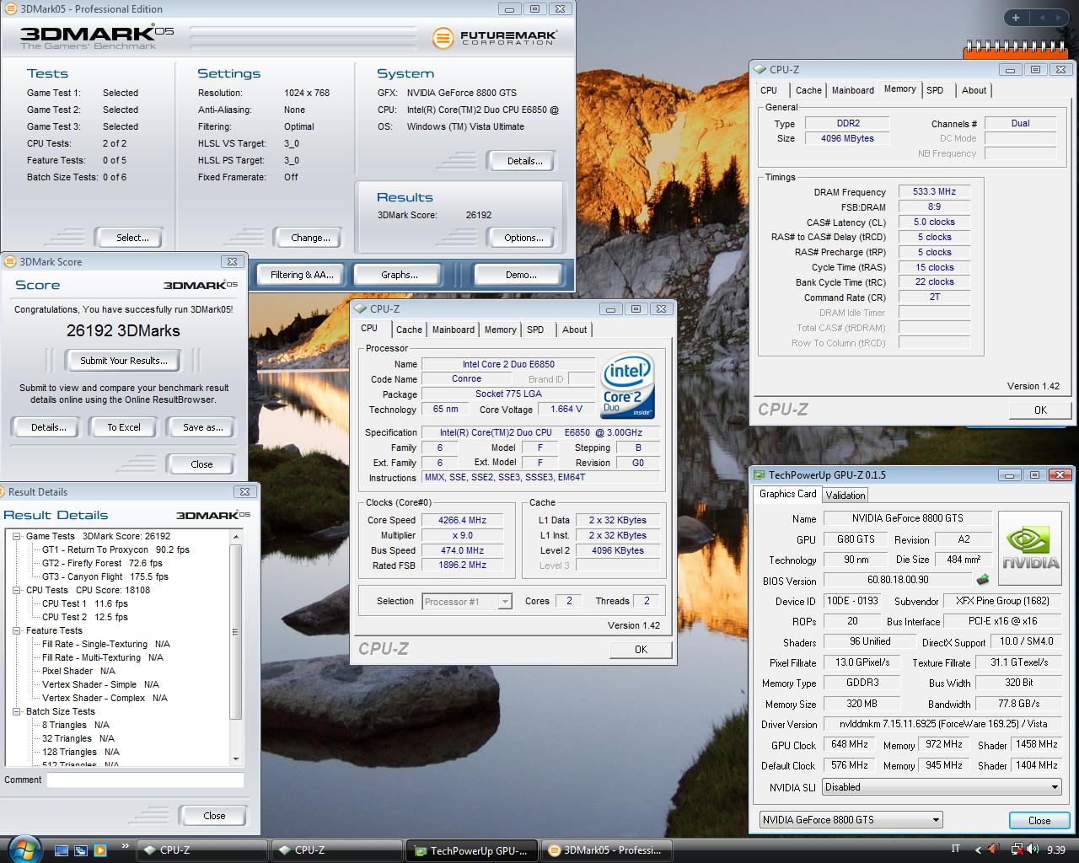
Task: Click OK in front CPU-Z window
Action: click(641, 649)
